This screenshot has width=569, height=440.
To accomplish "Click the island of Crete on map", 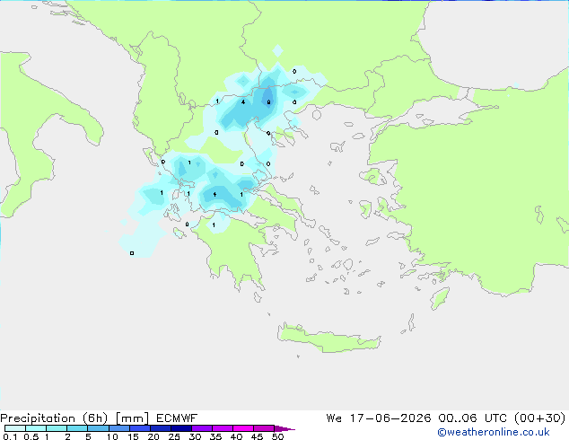I will click(x=328, y=338).
